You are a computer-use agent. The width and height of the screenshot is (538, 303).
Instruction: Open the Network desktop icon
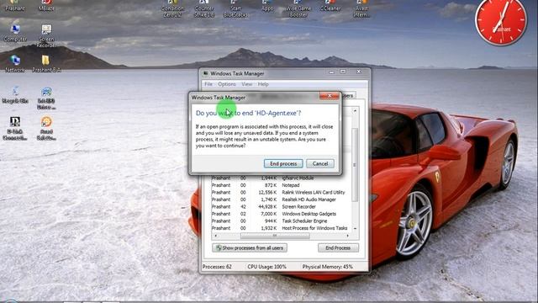[x=15, y=64]
